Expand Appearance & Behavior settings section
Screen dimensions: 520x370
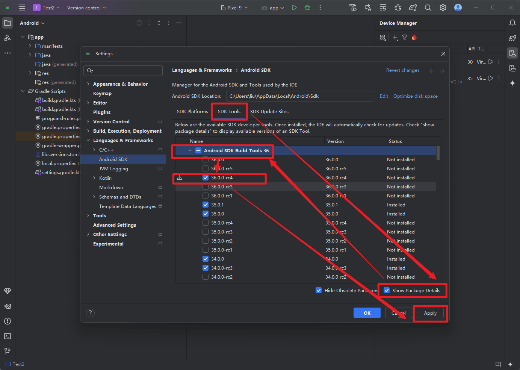pyautogui.click(x=88, y=84)
